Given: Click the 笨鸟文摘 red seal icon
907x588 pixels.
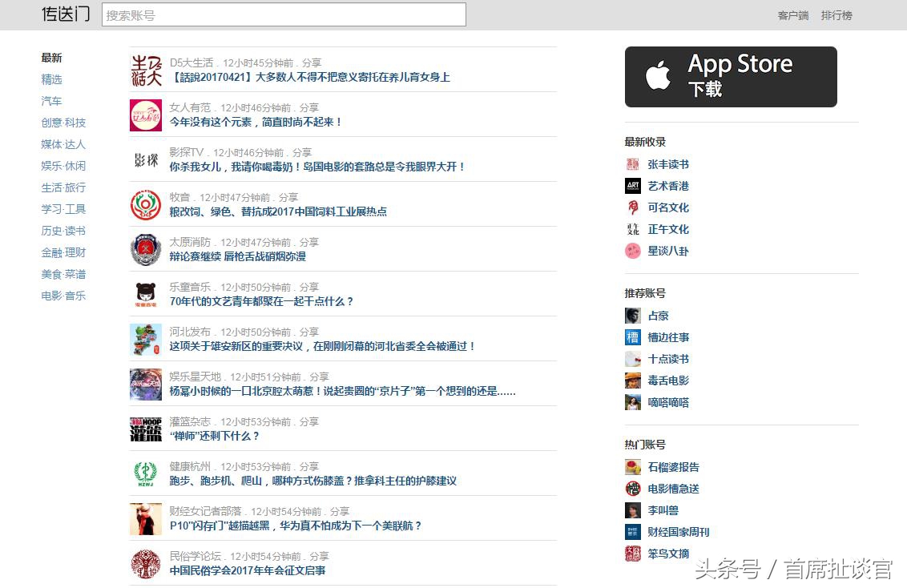Looking at the screenshot, I should [632, 553].
